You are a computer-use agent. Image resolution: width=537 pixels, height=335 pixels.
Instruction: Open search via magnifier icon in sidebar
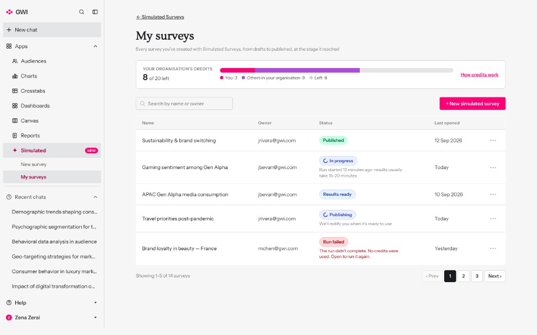pos(81,12)
